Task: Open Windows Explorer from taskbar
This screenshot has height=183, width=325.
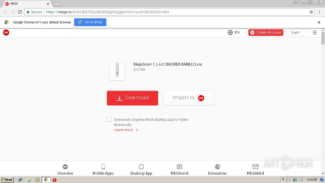Action: coord(29,180)
